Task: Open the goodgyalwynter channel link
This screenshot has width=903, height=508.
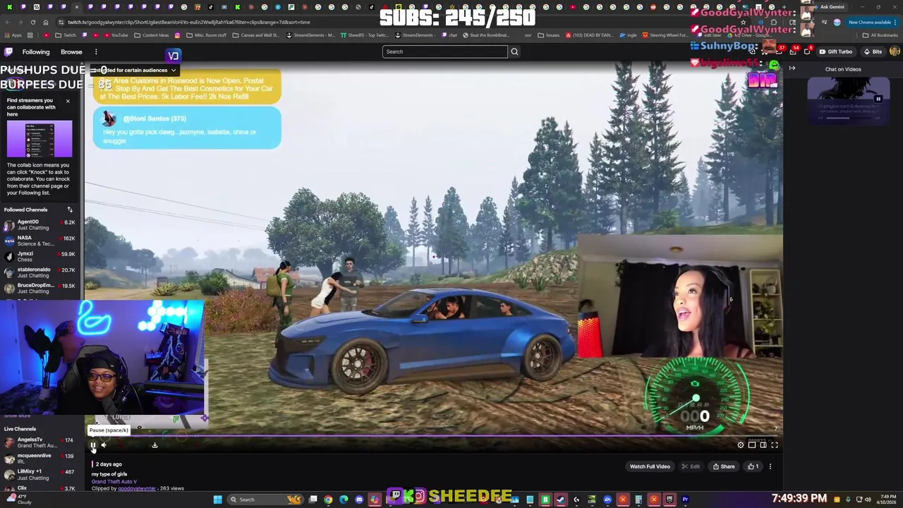Action: [137, 488]
